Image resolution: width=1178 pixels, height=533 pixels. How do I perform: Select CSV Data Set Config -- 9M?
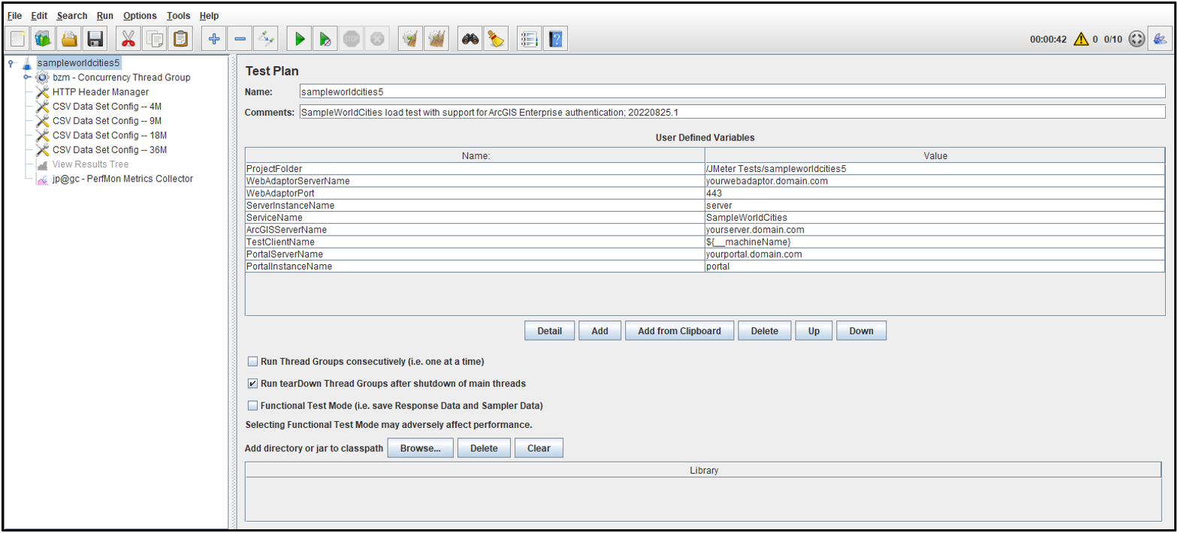106,121
